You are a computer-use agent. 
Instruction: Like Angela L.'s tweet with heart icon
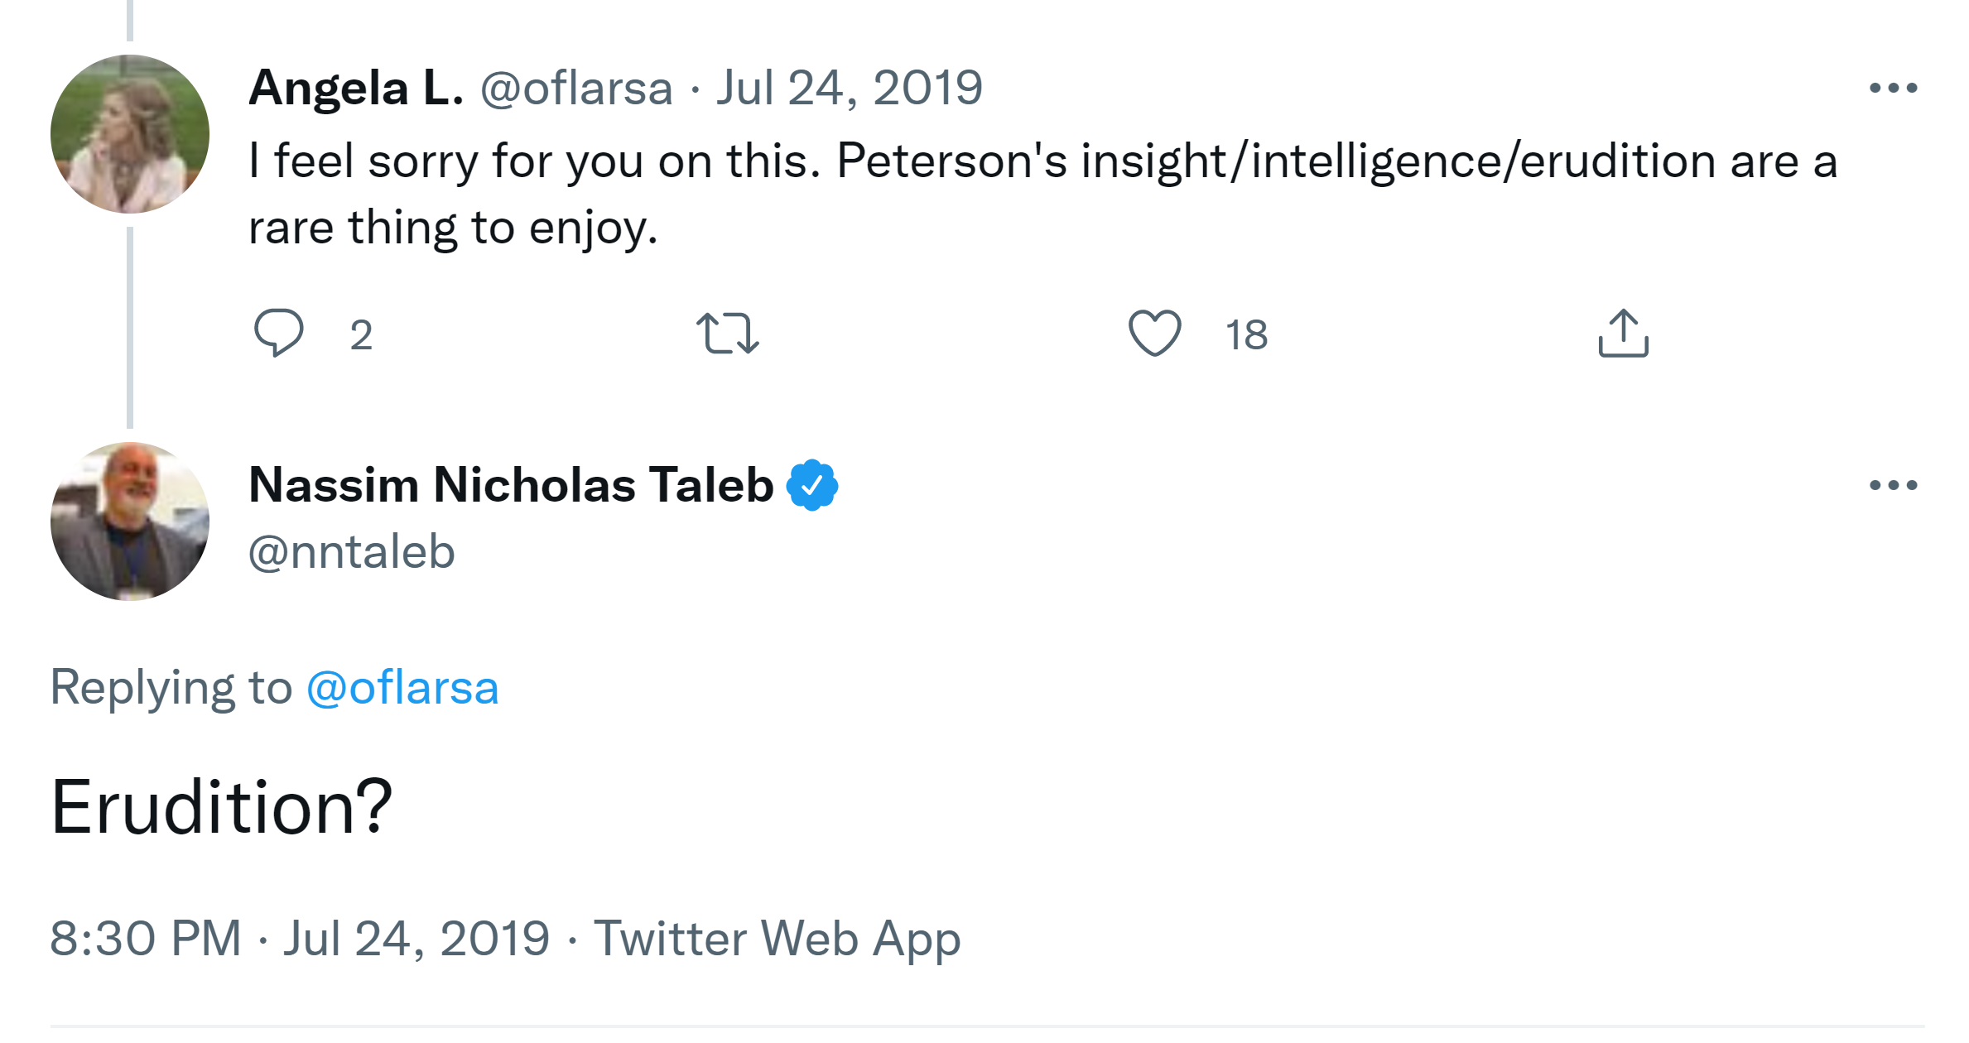pyautogui.click(x=1154, y=333)
